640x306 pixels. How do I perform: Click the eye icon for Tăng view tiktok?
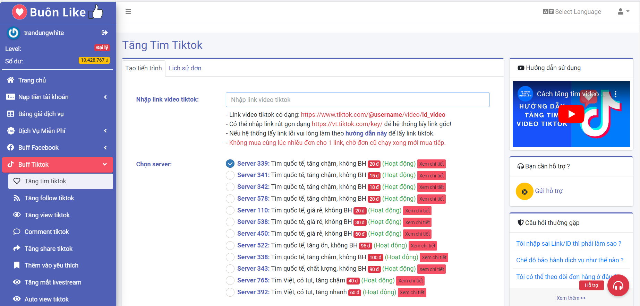[x=17, y=215]
